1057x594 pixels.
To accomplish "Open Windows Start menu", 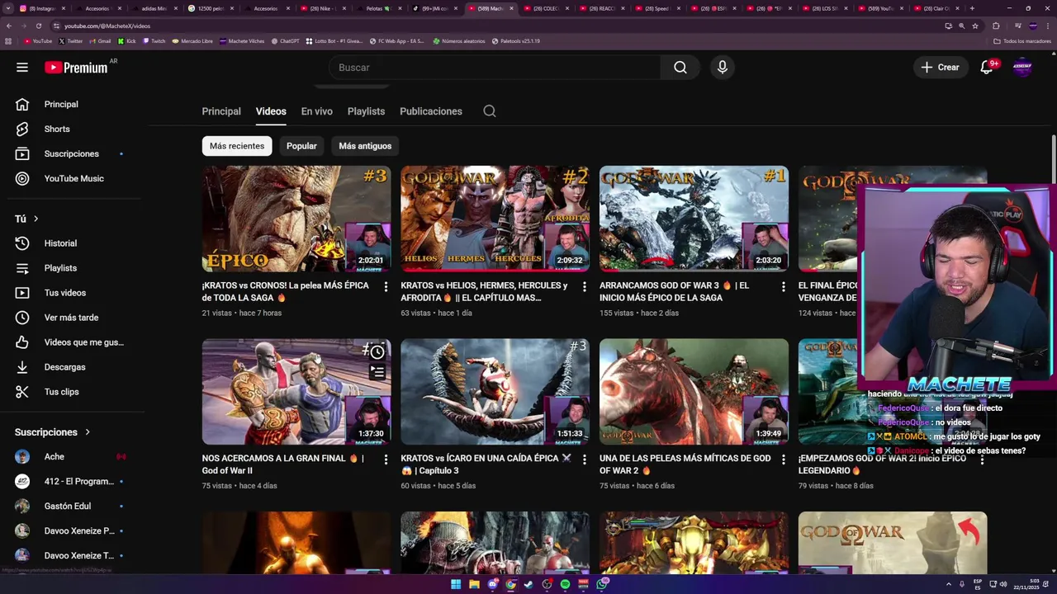I will point(455,584).
